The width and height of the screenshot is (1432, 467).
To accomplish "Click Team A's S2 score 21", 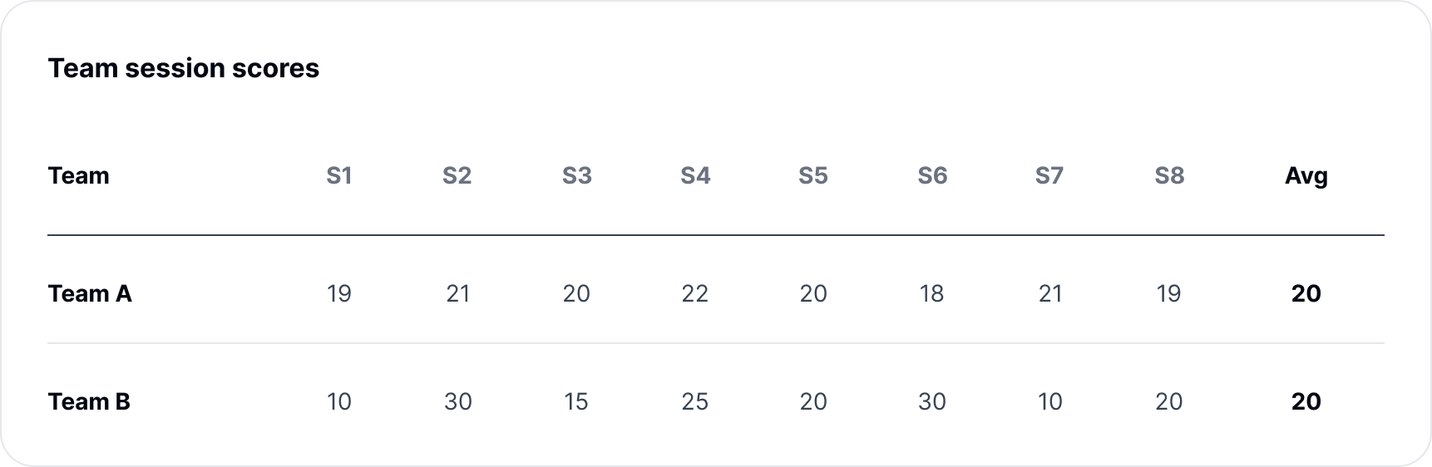I will click(458, 293).
